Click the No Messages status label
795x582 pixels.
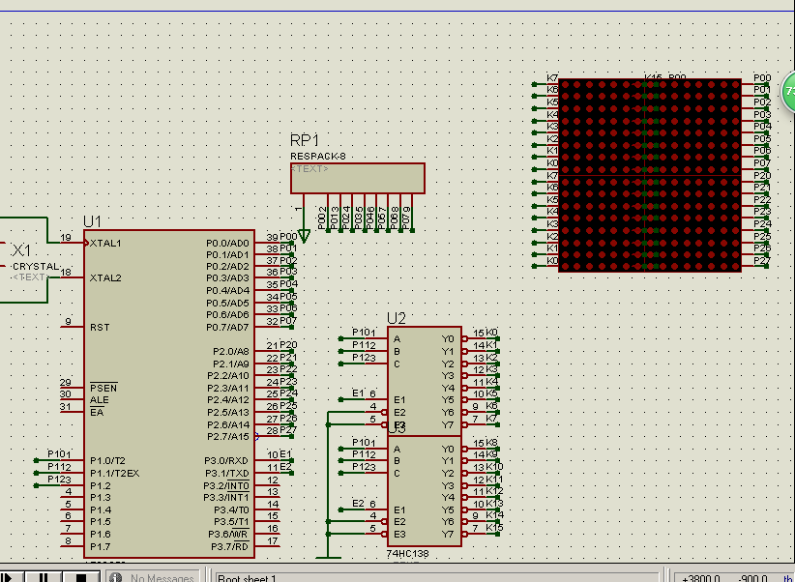point(162,577)
